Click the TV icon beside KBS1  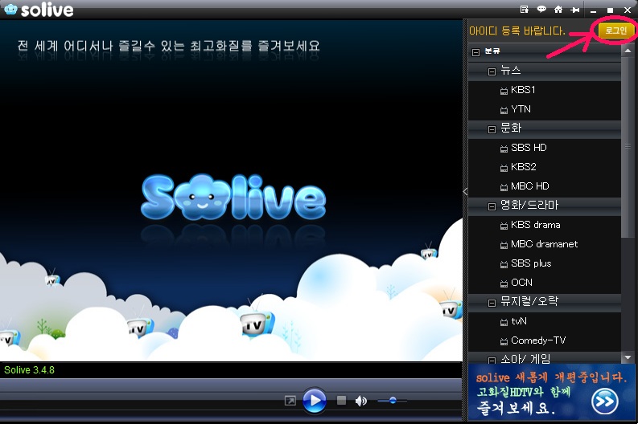pyautogui.click(x=504, y=91)
